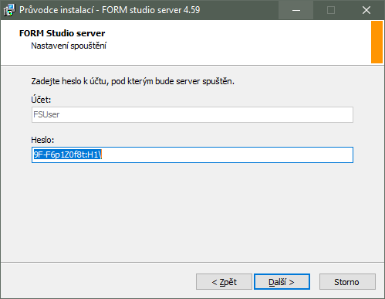Viewport: 385px width, 299px height.
Task: Go back using the < Zpět button
Action: pyautogui.click(x=224, y=282)
